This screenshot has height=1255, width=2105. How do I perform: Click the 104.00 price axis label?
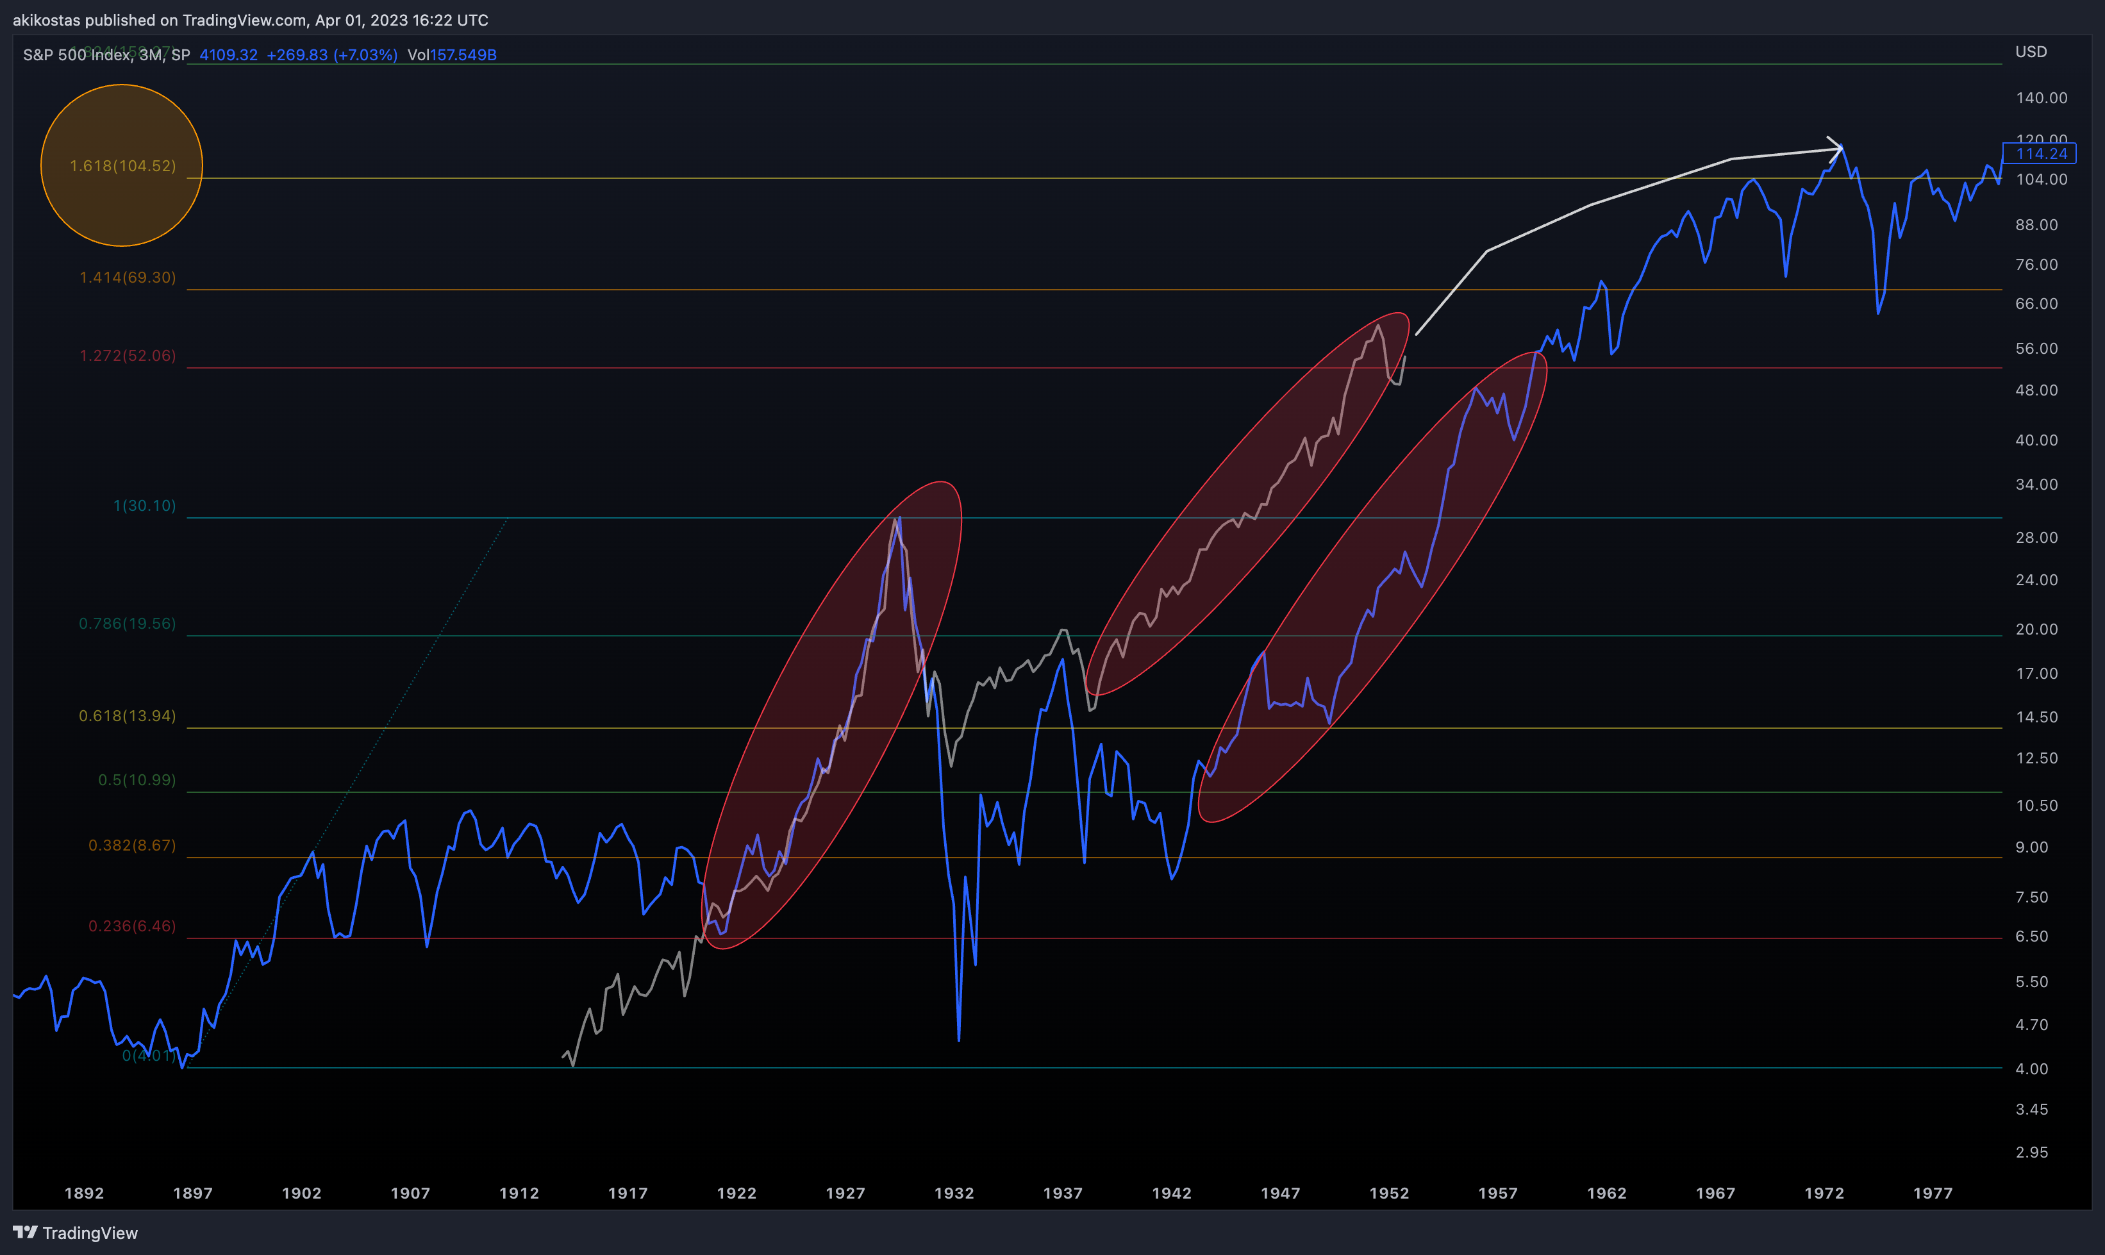[2041, 179]
